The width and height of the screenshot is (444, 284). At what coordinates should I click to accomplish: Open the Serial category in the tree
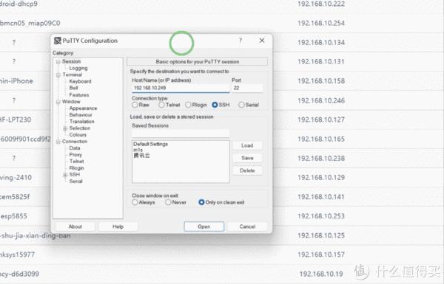(x=75, y=181)
